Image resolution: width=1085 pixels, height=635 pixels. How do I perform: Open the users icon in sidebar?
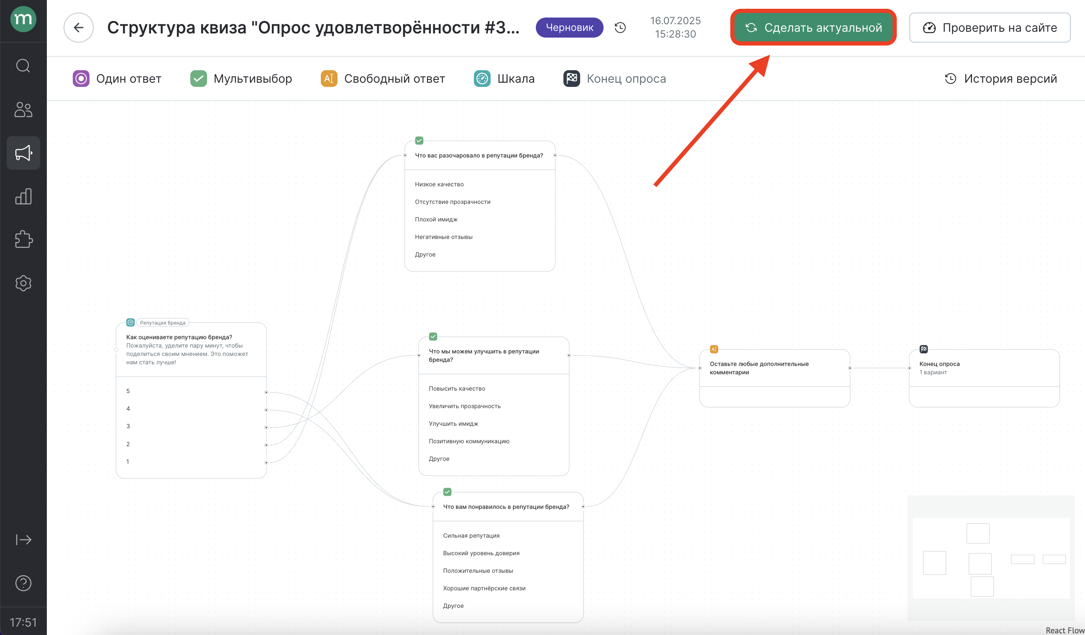(x=23, y=109)
